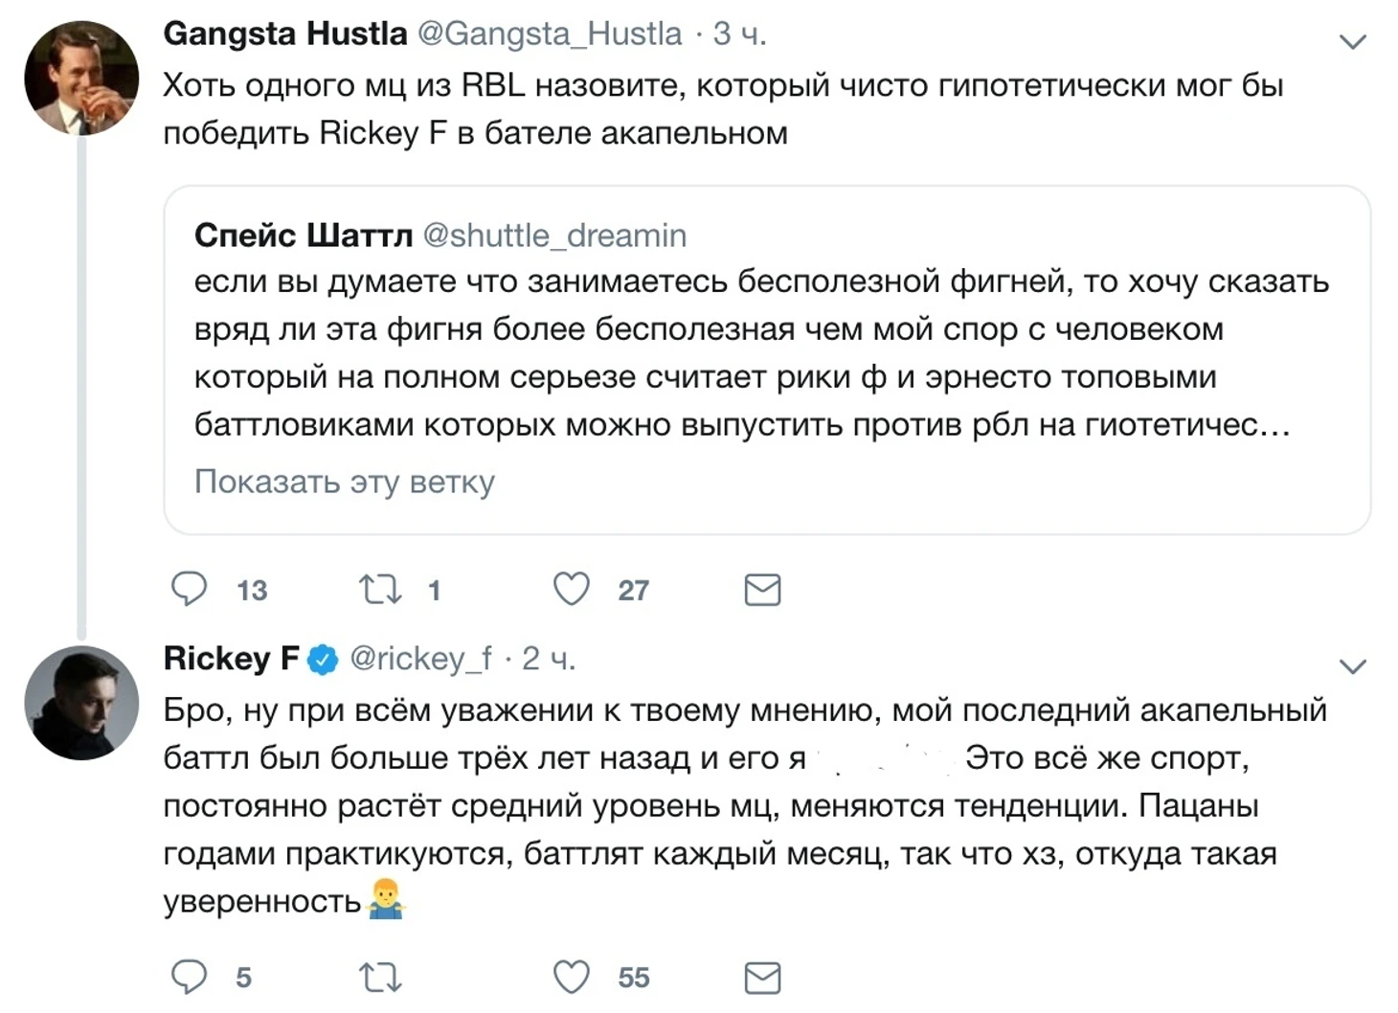Open Rickey F's profile picture
Image resolution: width=1398 pixels, height=1013 pixels.
[x=81, y=703]
